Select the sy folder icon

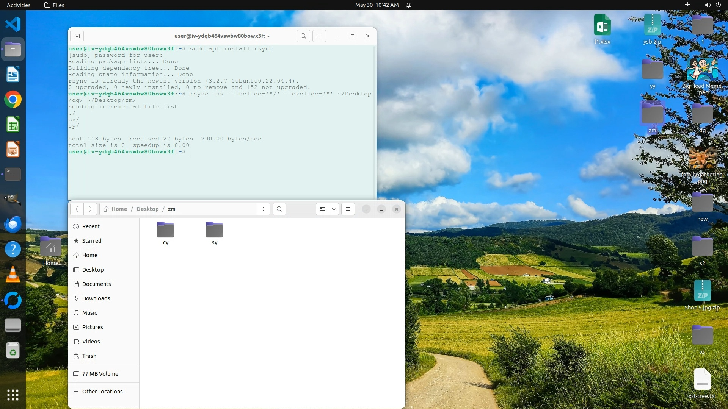214,229
